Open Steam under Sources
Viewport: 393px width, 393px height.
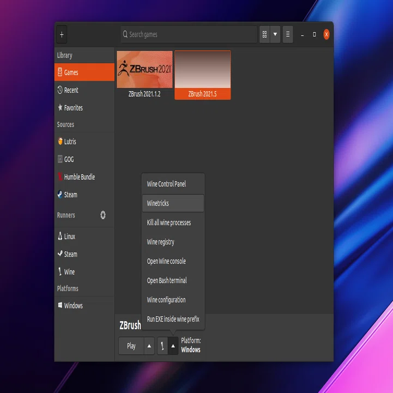[x=84, y=195]
